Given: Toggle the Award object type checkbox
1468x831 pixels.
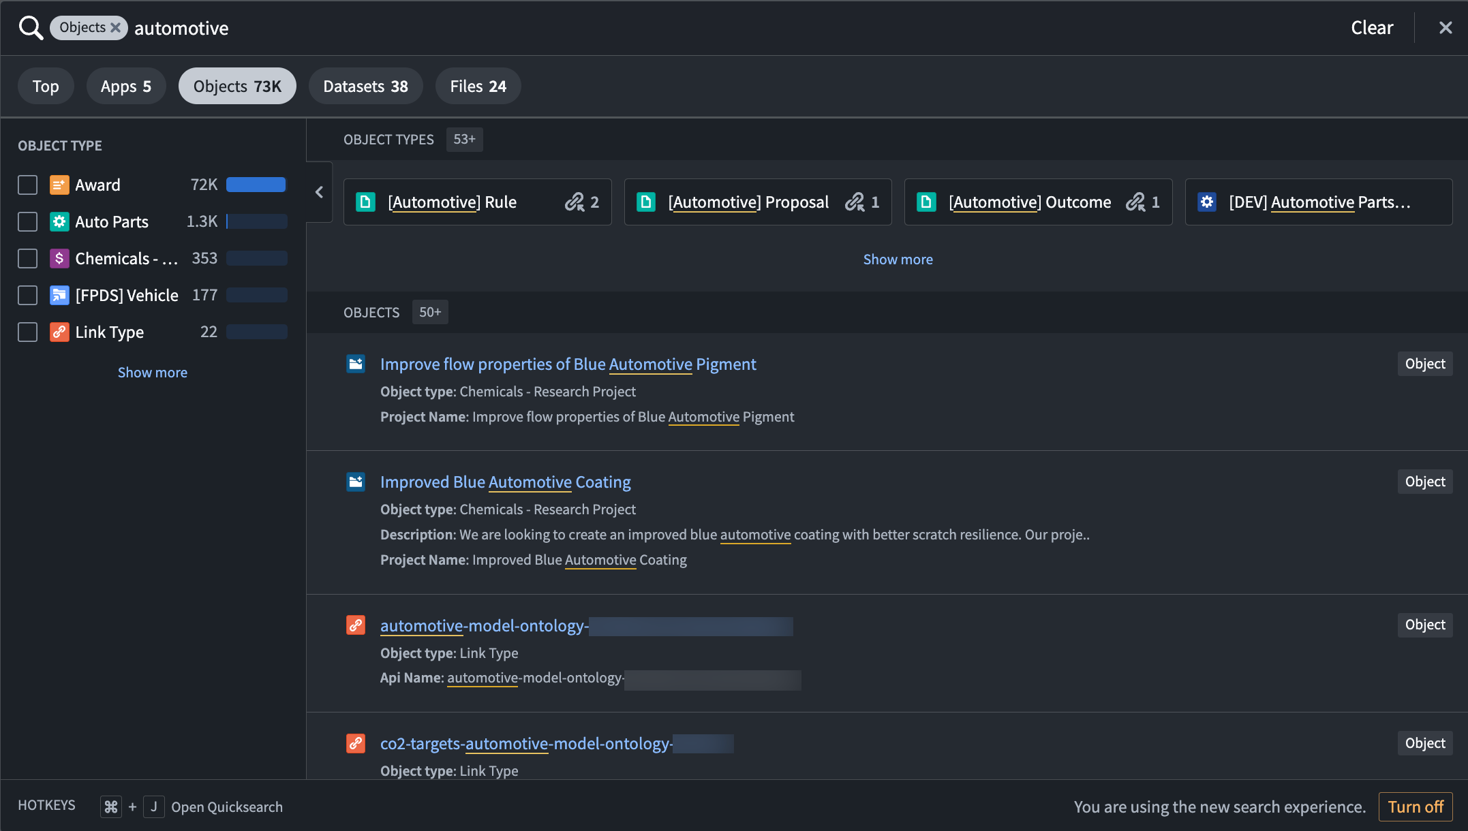Looking at the screenshot, I should (27, 185).
